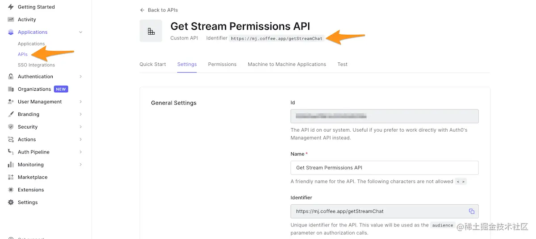Screen dimensions: 536x239
Task: Open the Quick Start tab
Action: pyautogui.click(x=153, y=64)
